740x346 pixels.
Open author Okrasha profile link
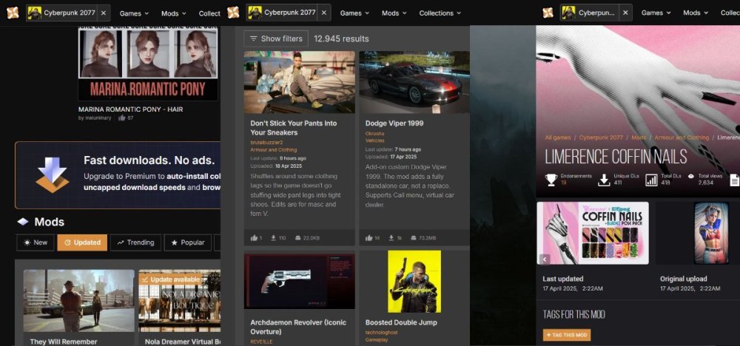coord(374,134)
